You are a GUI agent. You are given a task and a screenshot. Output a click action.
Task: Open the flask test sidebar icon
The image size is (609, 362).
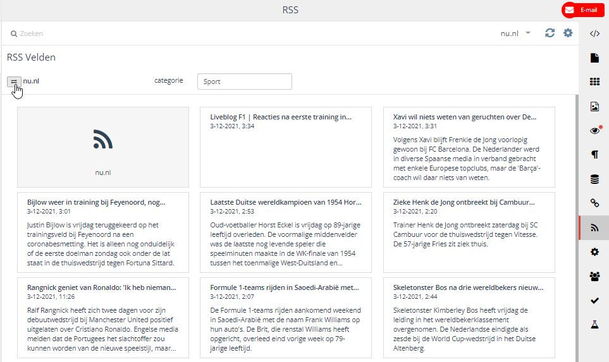tap(594, 324)
